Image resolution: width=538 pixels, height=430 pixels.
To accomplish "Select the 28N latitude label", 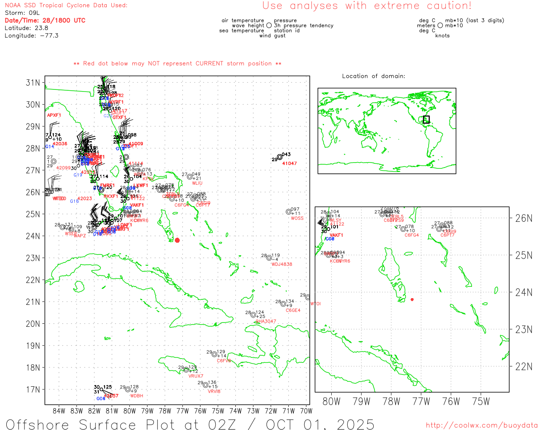I will 33,148.
